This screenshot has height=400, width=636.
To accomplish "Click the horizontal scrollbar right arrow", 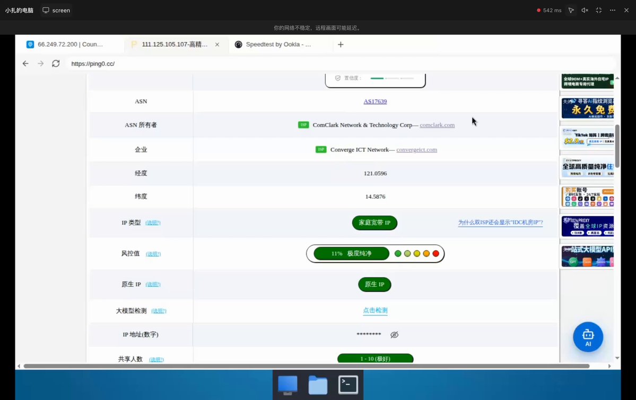I will 609,367.
